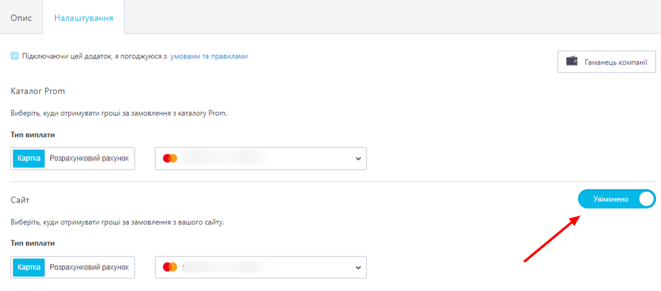
Task: Toggle the agreement checkbox for terms
Action: [x=15, y=56]
